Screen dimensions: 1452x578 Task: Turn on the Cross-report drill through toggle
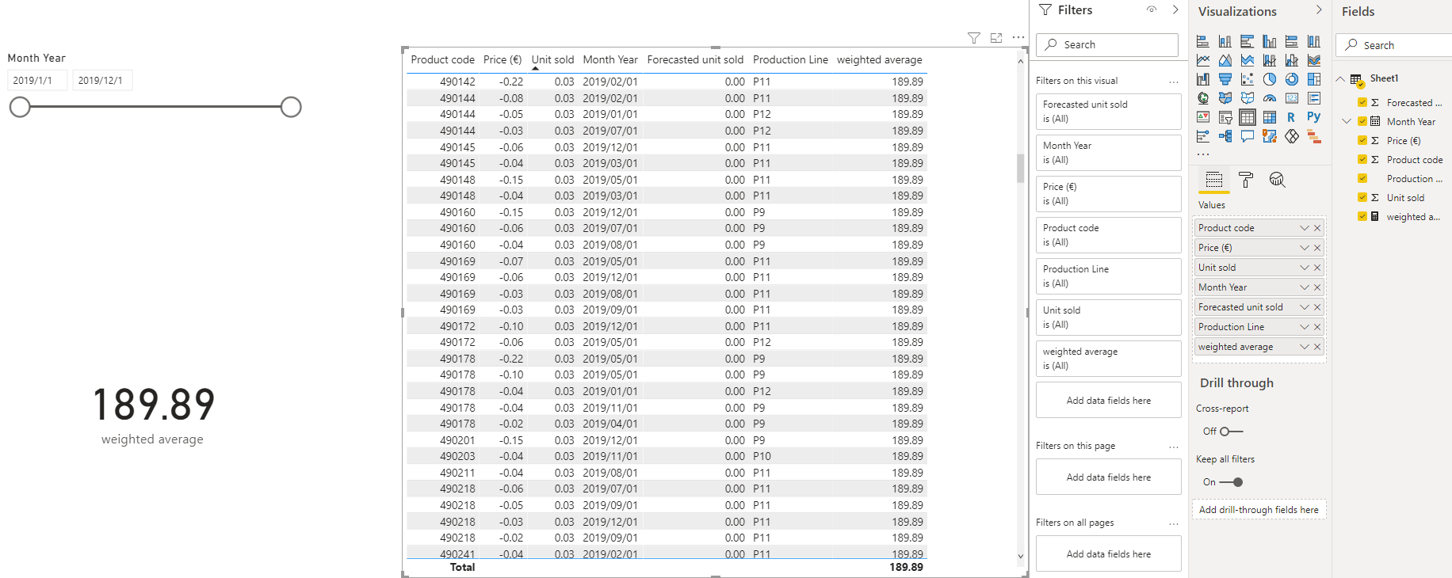[1231, 432]
